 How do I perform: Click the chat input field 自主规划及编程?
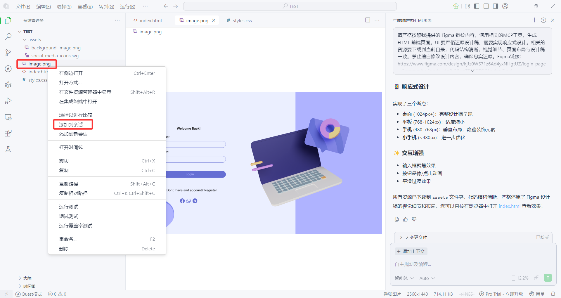coord(438,264)
